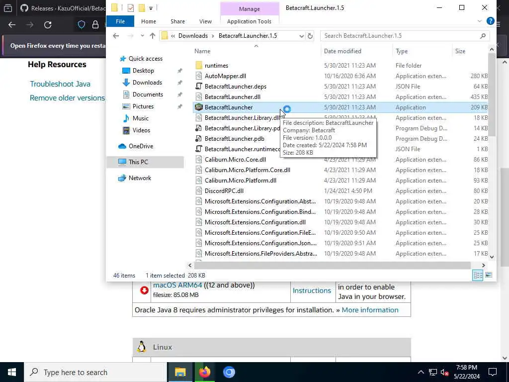Click the BetacraftLauncher.deps JSON file icon
The width and height of the screenshot is (509, 382).
[199, 87]
